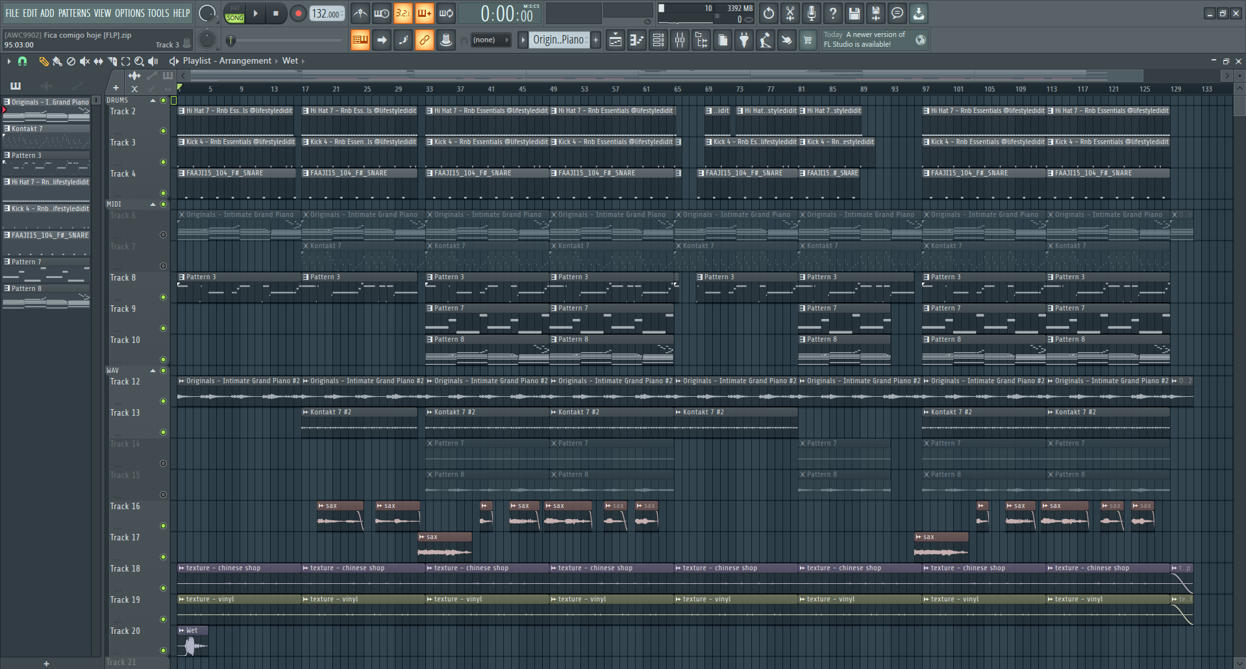Save the project with floppy icon
The width and height of the screenshot is (1246, 669).
854,13
